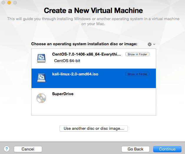Go Back to the previous step
Image resolution: width=185 pixels, height=154 pixels.
(136, 149)
